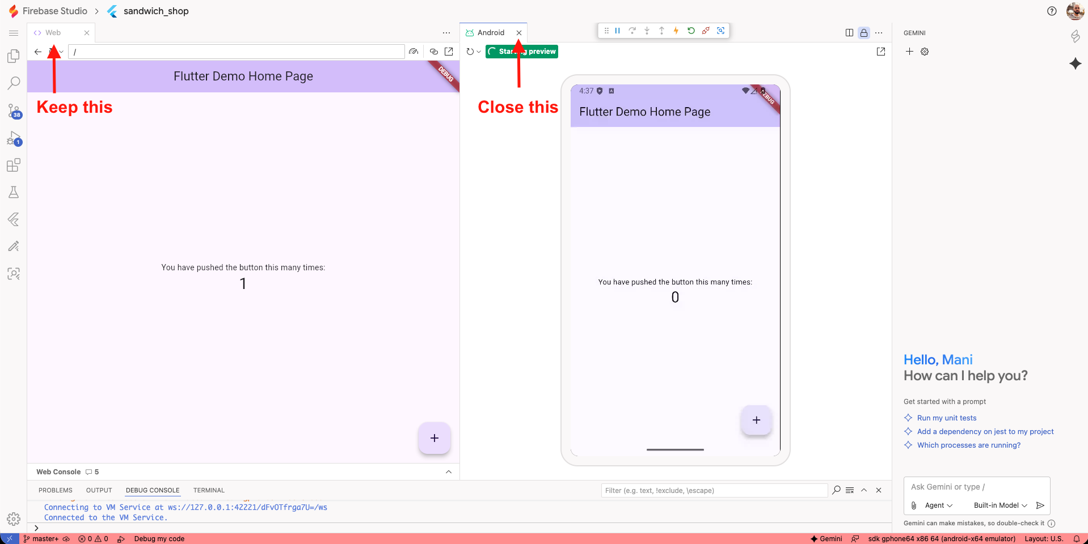Viewport: 1088px width, 544px height.
Task: Open the Search icon in the activity bar
Action: (x=13, y=83)
